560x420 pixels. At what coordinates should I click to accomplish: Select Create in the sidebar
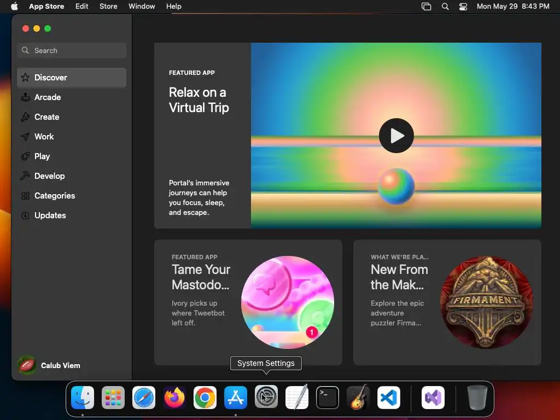(x=72, y=117)
